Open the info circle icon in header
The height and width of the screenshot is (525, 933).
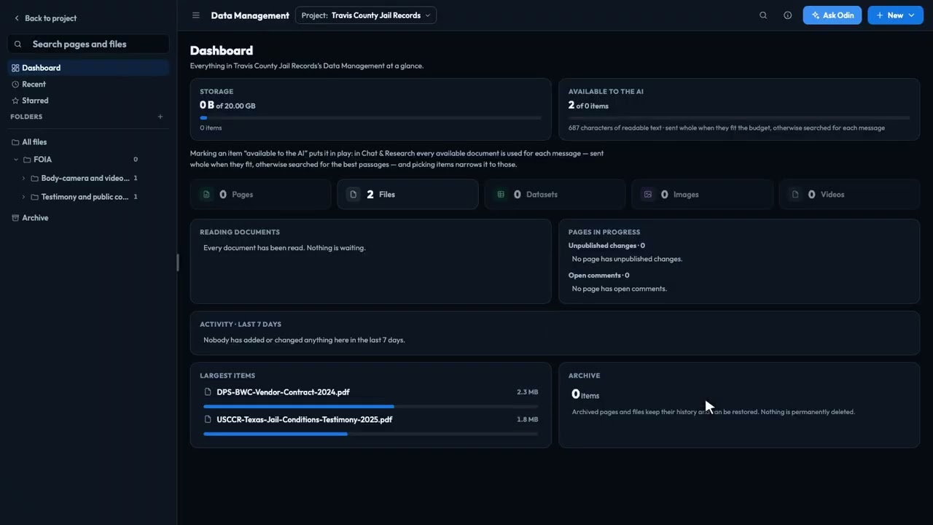[x=787, y=15]
